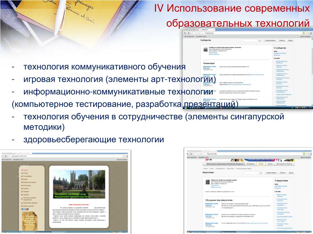Click parchment scroll image in jimdo sidebar

click(30, 221)
